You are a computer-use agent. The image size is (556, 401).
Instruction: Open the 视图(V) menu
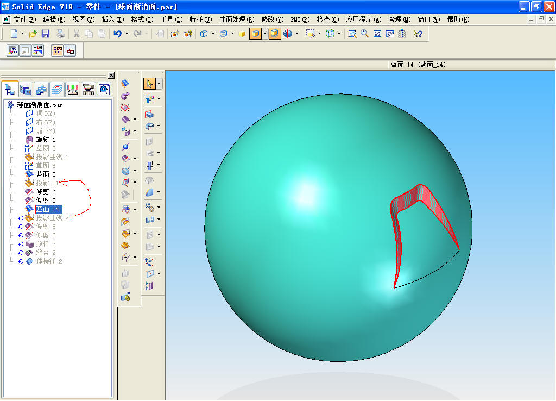[83, 20]
